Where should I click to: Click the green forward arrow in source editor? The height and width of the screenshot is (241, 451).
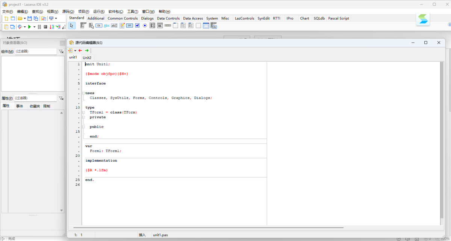(x=87, y=50)
